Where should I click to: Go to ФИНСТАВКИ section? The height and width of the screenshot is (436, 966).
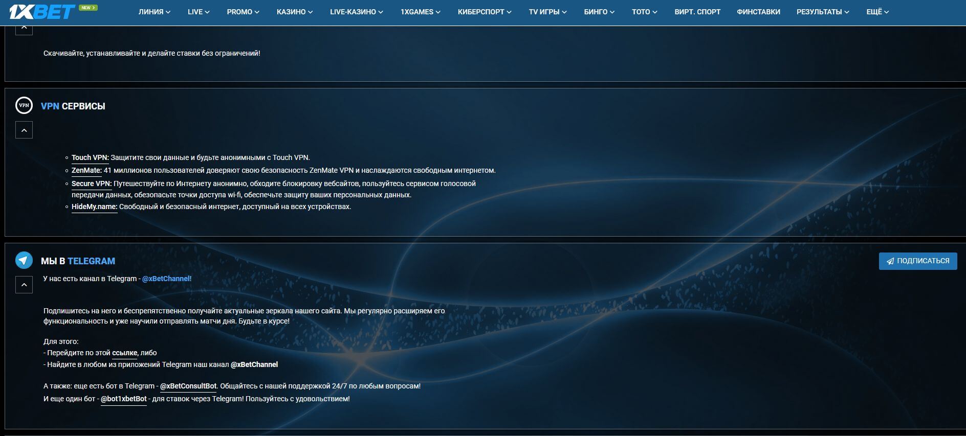[758, 12]
